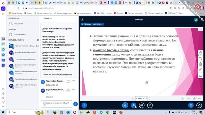Image resolution: width=205 pixels, height=115 pixels.
Task: Open bookmarks heart in Opera sidebar
Action: coord(3,89)
